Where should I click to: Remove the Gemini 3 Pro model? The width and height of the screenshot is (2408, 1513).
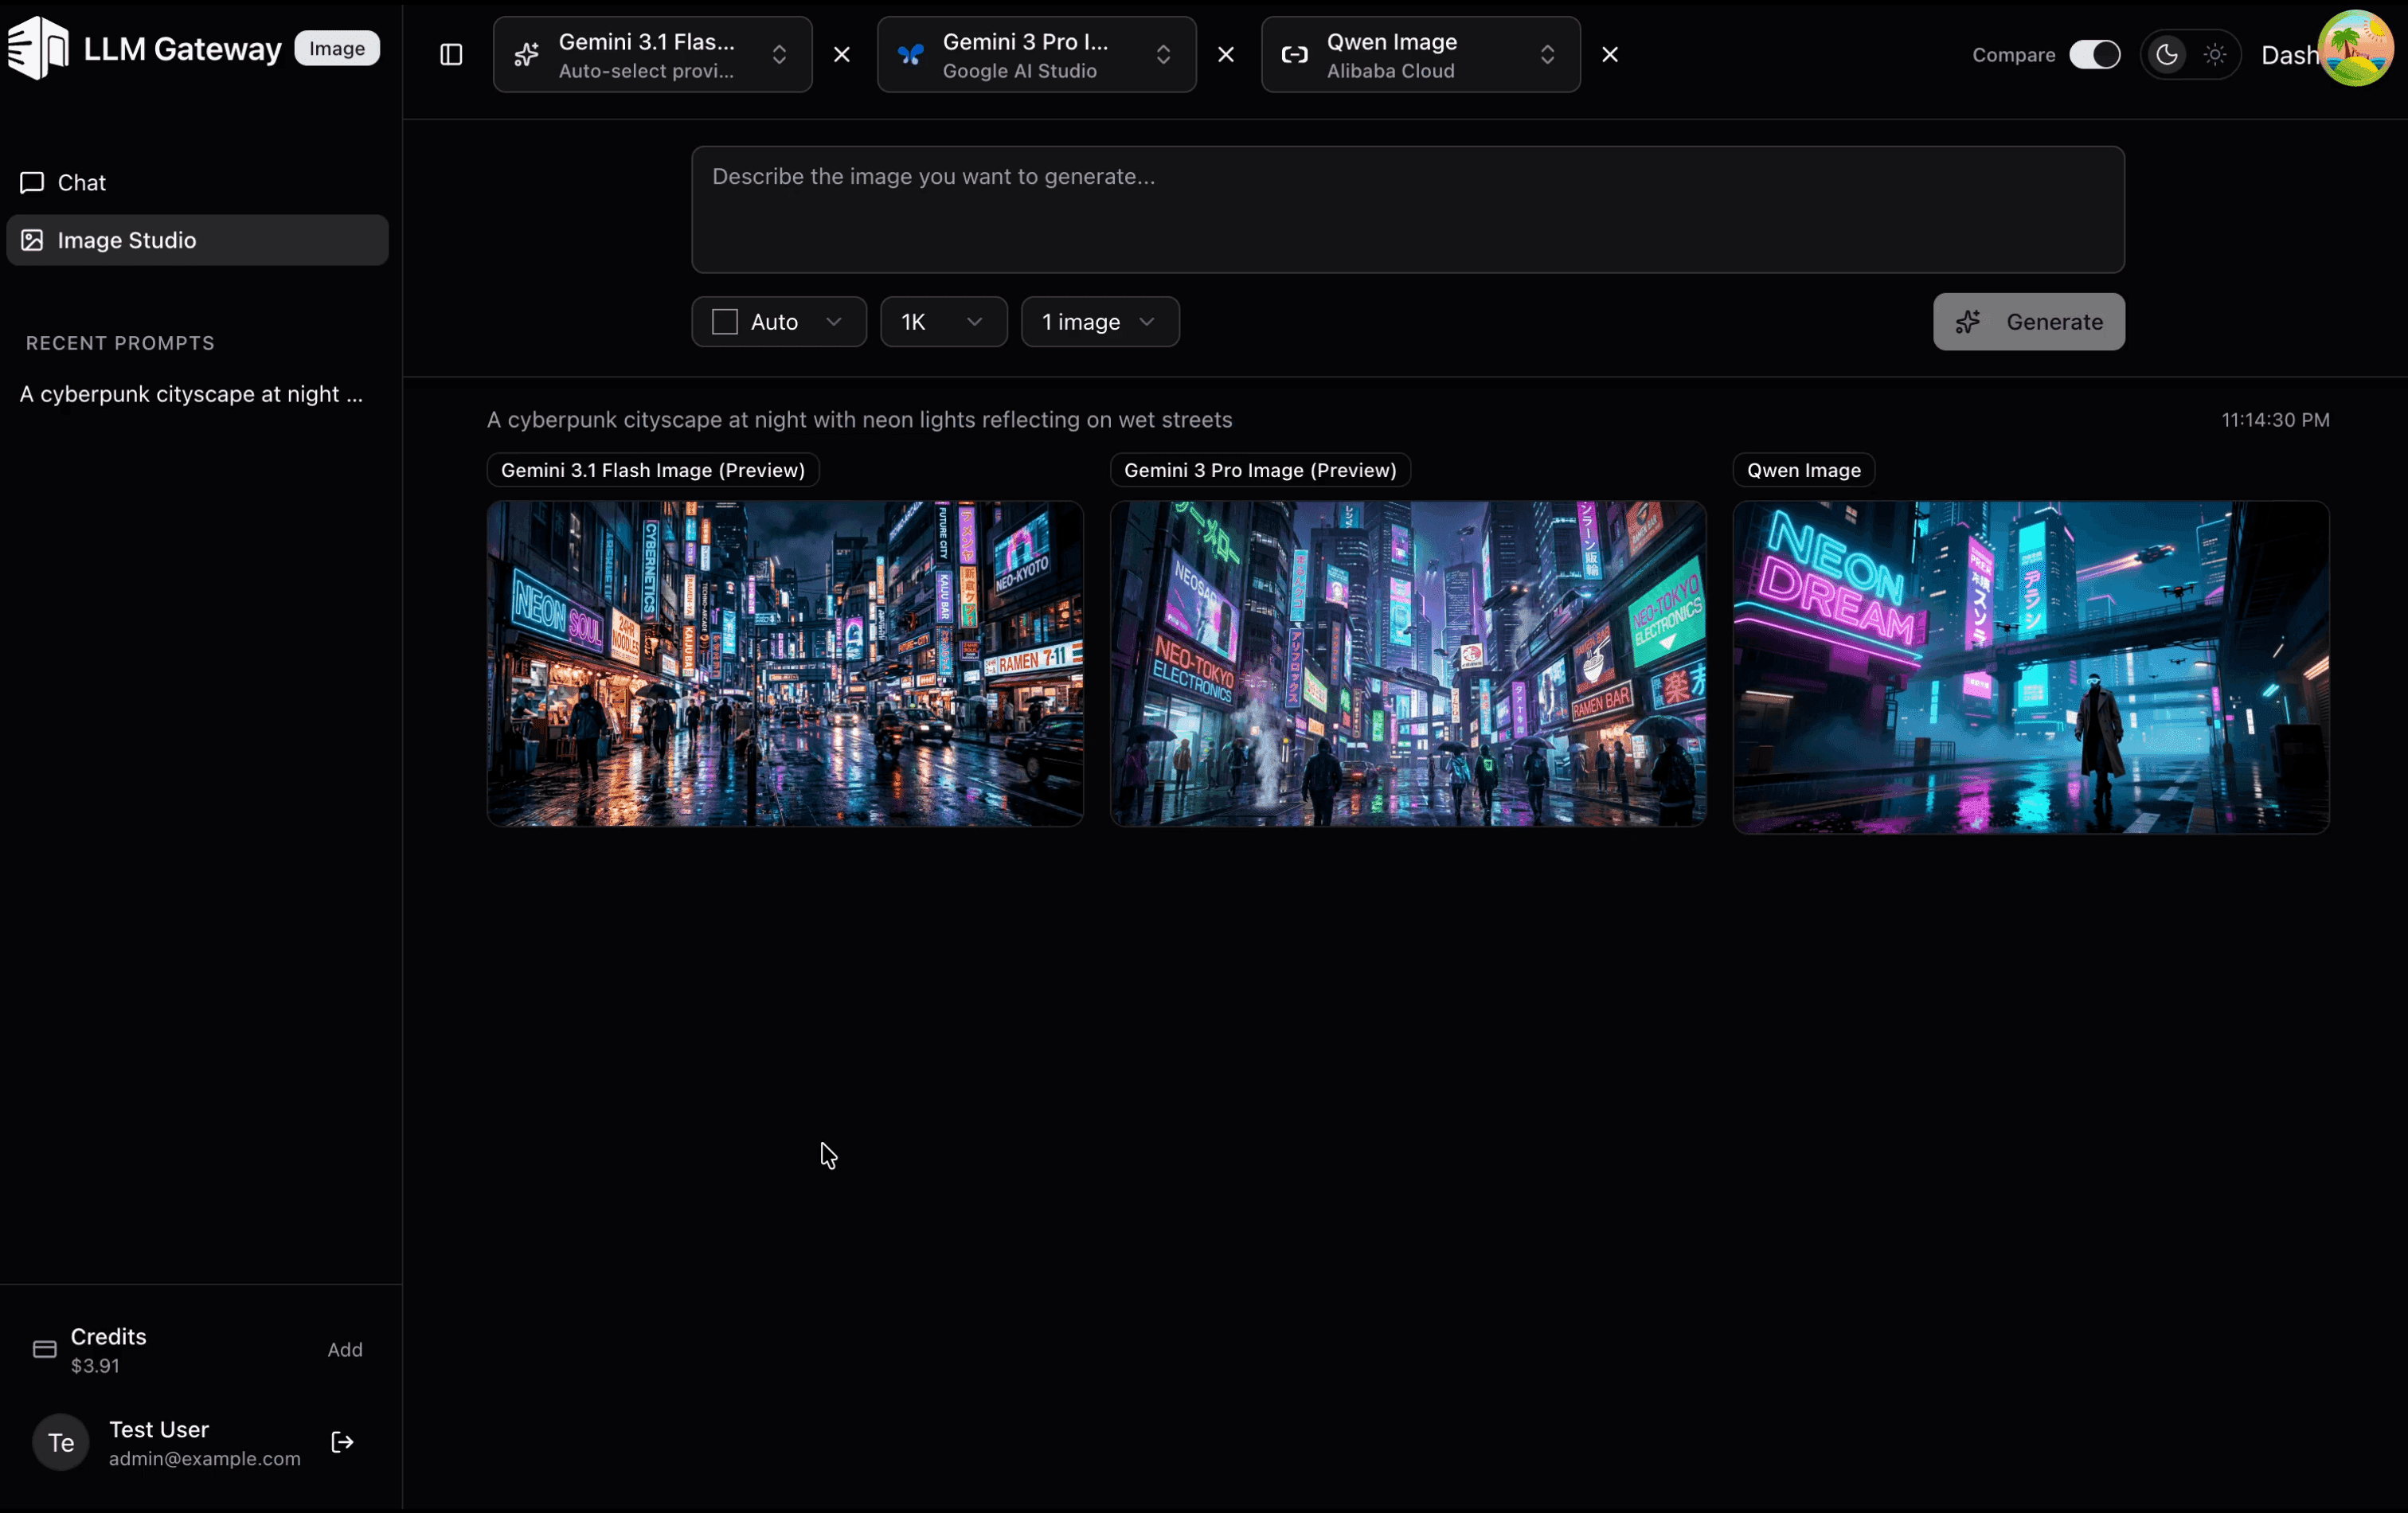(x=1225, y=55)
